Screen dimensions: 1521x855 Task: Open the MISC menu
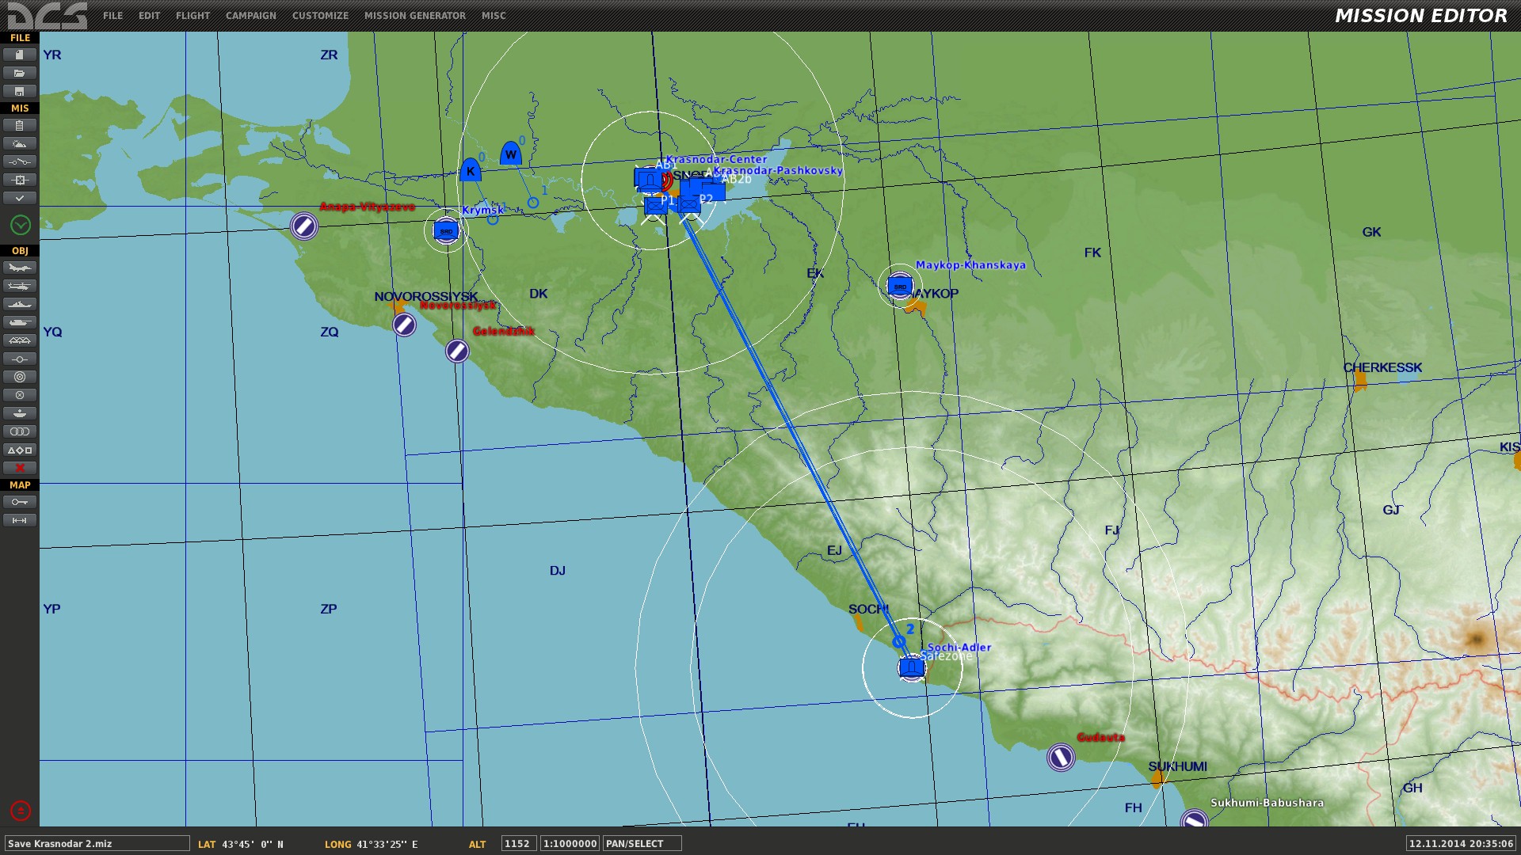pos(494,16)
